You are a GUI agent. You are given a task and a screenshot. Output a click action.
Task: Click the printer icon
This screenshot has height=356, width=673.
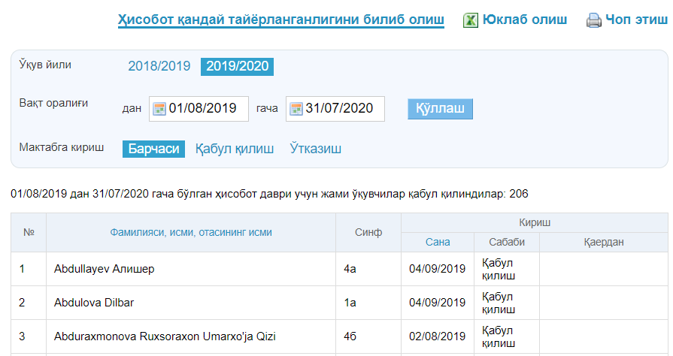pyautogui.click(x=594, y=20)
